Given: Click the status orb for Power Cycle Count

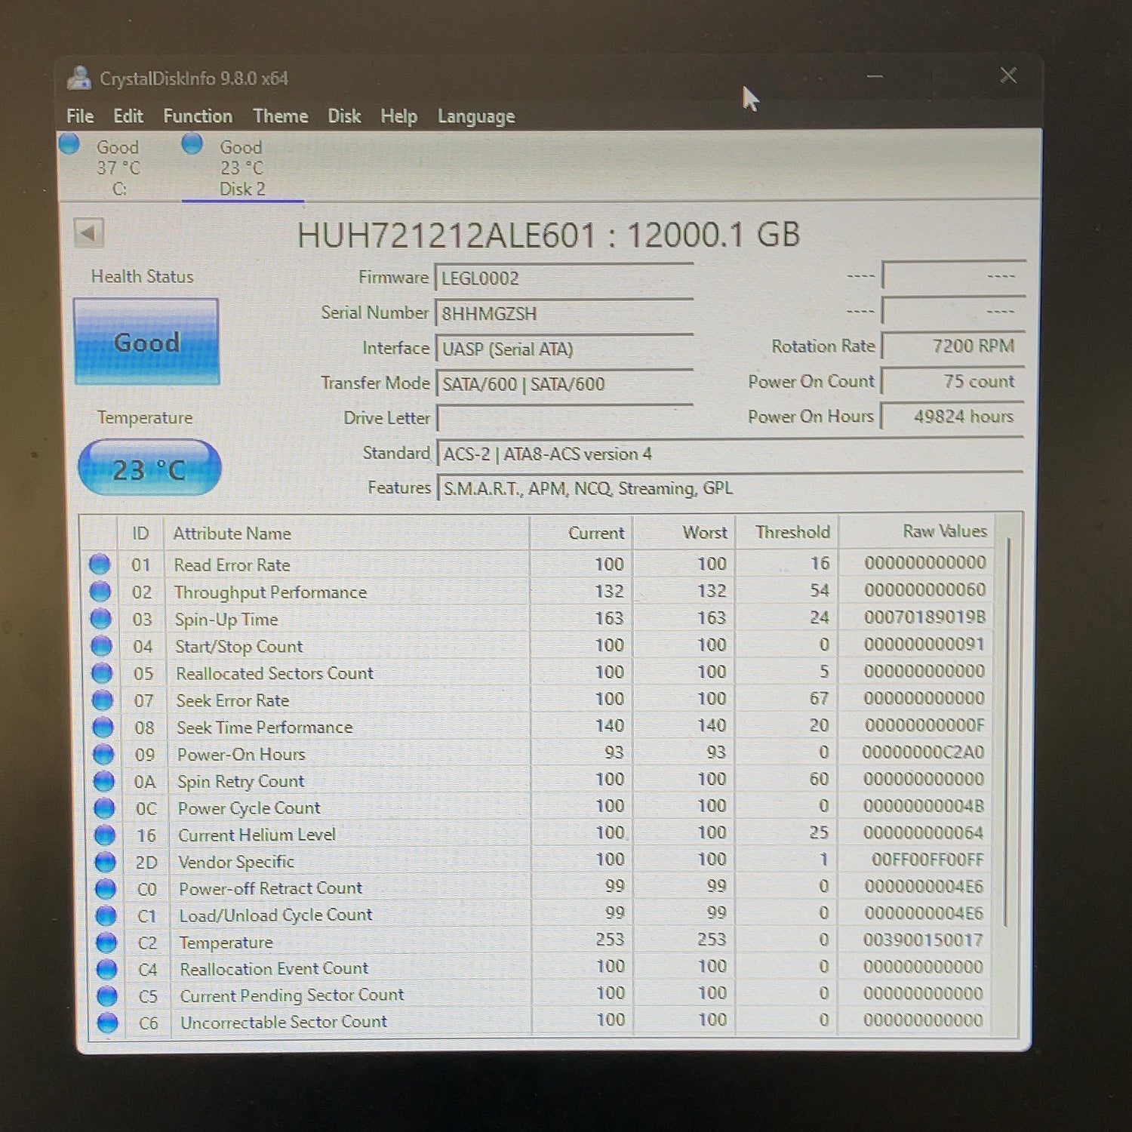Looking at the screenshot, I should [x=104, y=808].
